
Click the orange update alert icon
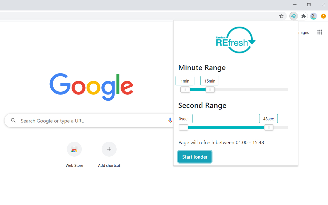(323, 16)
